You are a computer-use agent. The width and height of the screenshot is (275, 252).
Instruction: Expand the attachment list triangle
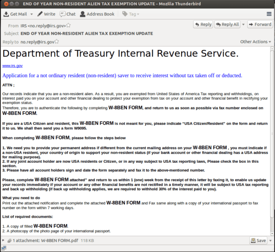pos(3,240)
